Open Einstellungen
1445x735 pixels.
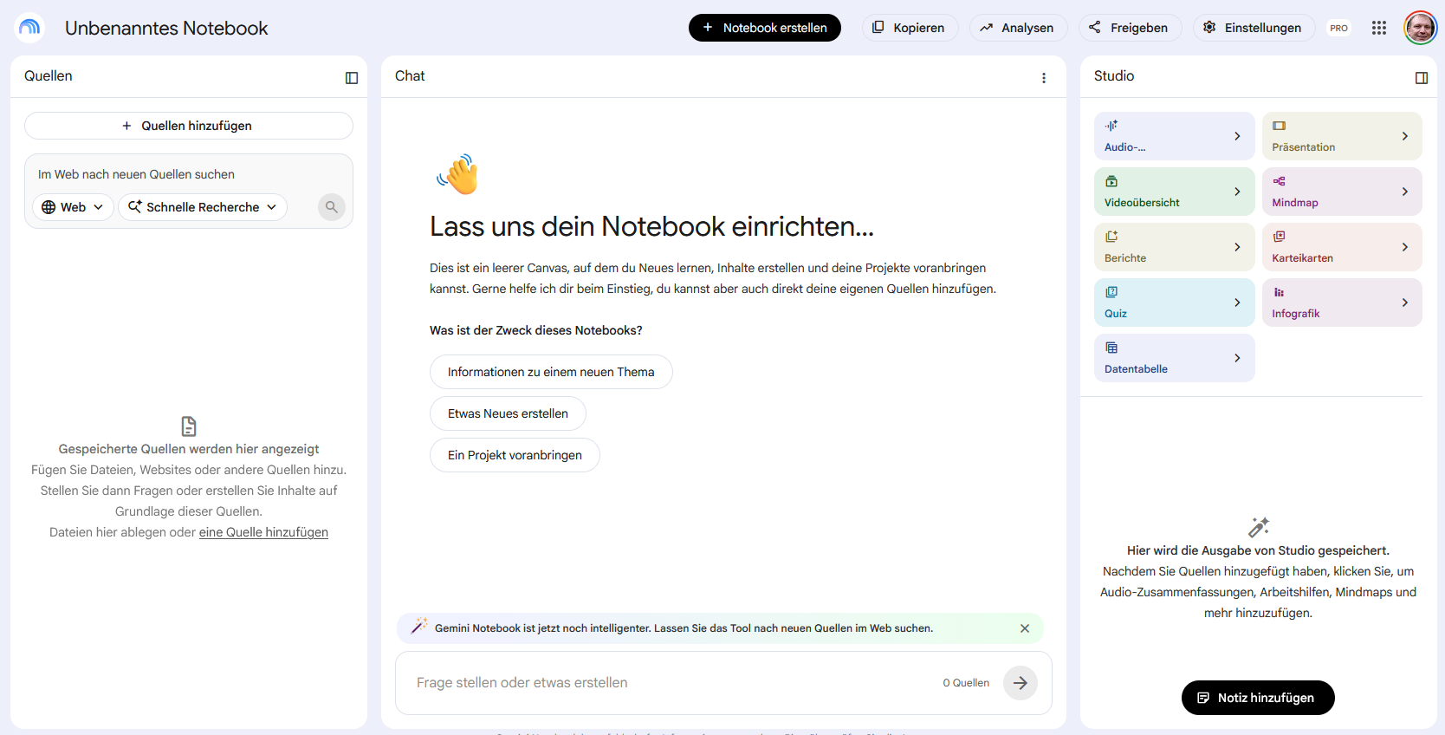click(1254, 28)
